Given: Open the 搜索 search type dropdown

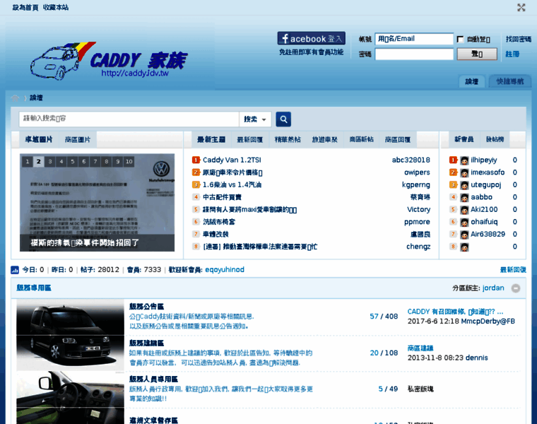Looking at the screenshot, I should point(255,119).
